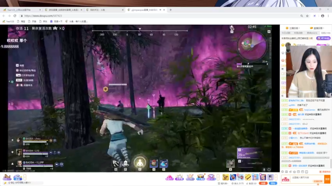Select the rightmost 钻粉 ranking tab
The image size is (332, 186).
(x=326, y=33)
